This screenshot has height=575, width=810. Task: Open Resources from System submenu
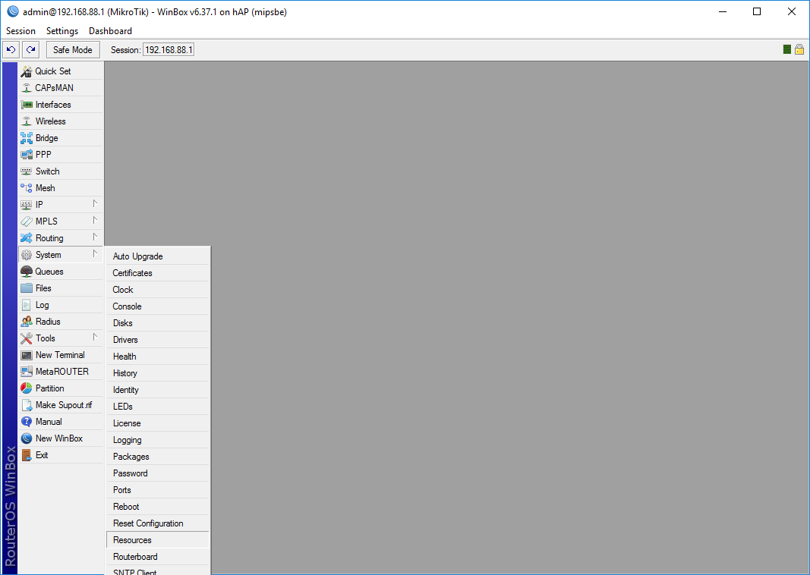(x=158, y=540)
